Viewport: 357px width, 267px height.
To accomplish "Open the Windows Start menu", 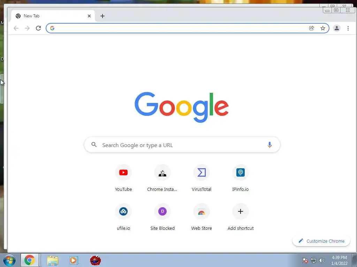I will pyautogui.click(x=9, y=260).
